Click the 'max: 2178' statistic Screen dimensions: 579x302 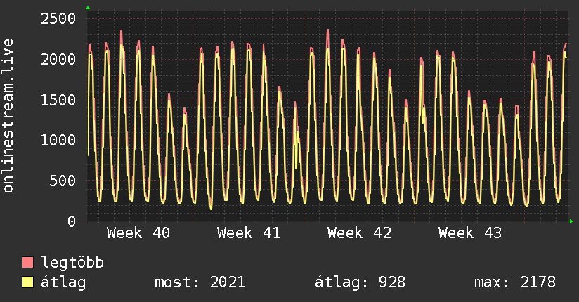coord(515,282)
